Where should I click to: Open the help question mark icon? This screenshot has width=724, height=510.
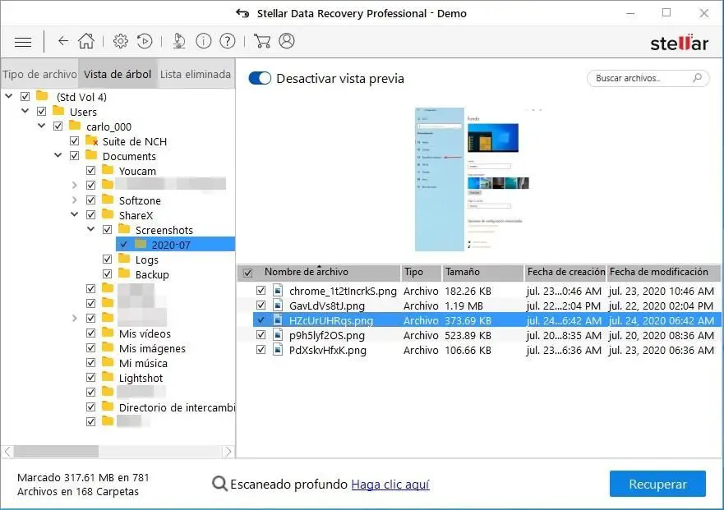point(228,41)
